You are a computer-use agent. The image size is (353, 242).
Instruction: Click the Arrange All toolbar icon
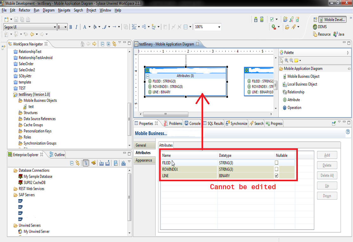point(144,27)
